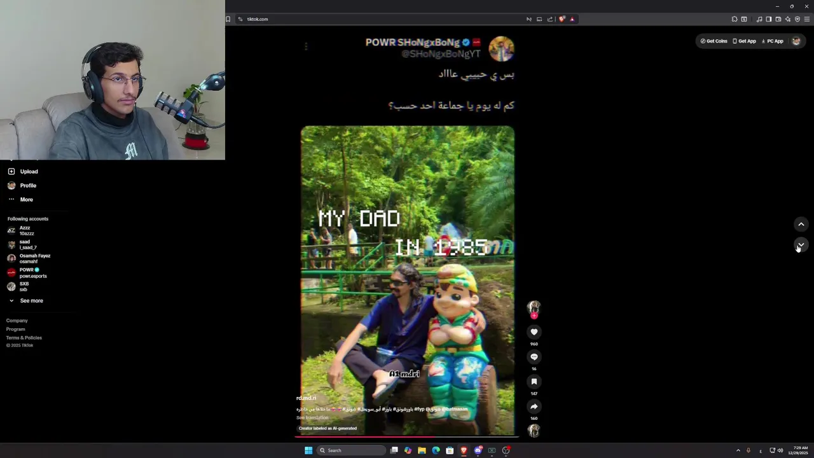Click rd.md.ri creator username on video
Screen dimensions: 814x458
coord(306,398)
